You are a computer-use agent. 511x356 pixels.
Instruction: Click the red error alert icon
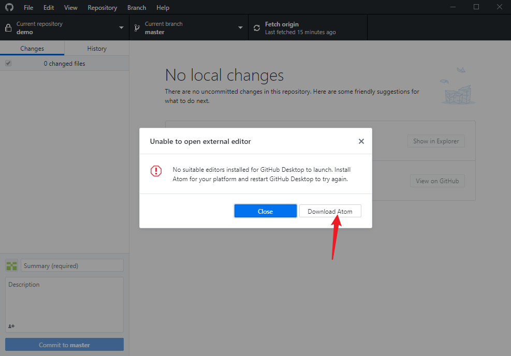point(156,171)
